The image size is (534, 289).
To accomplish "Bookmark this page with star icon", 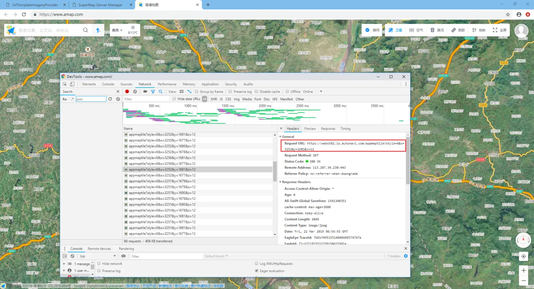I will (x=508, y=15).
